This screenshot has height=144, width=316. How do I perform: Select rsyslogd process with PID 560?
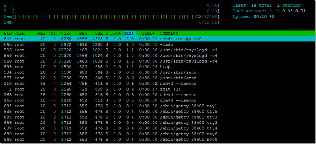pyautogui.click(x=157, y=62)
